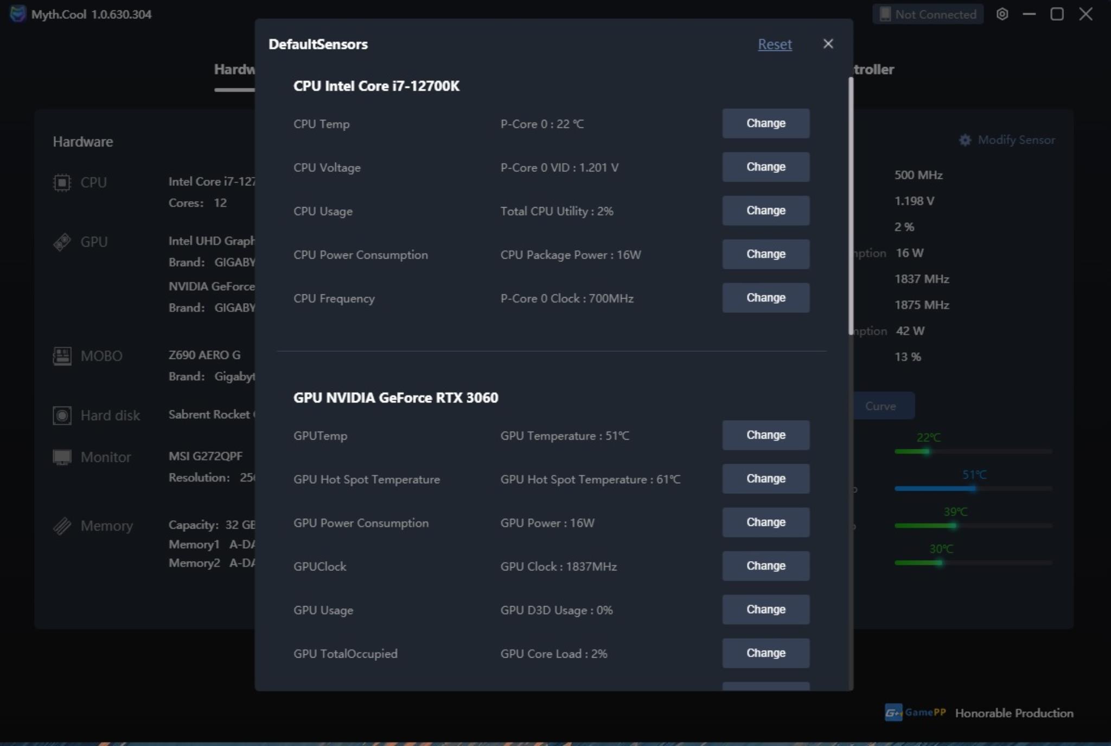
Task: Click 'GPU Power : 16W' value
Action: pyautogui.click(x=547, y=523)
